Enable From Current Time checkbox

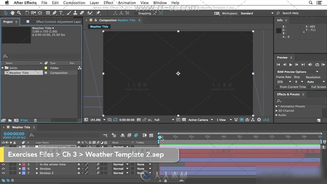coord(277,87)
